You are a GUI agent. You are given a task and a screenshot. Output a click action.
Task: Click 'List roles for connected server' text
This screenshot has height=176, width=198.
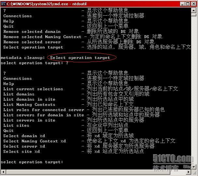(x=44, y=110)
